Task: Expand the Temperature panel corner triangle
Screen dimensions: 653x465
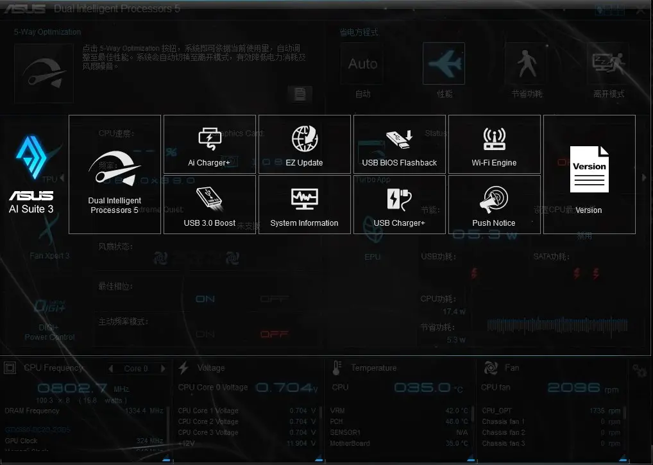Action: pos(471,459)
